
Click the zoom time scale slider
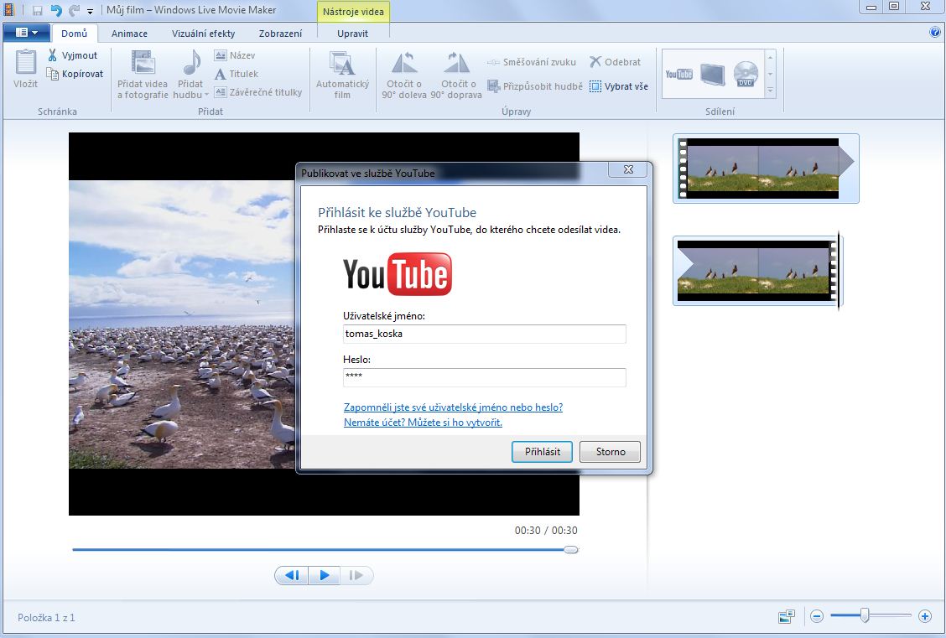[x=865, y=616]
